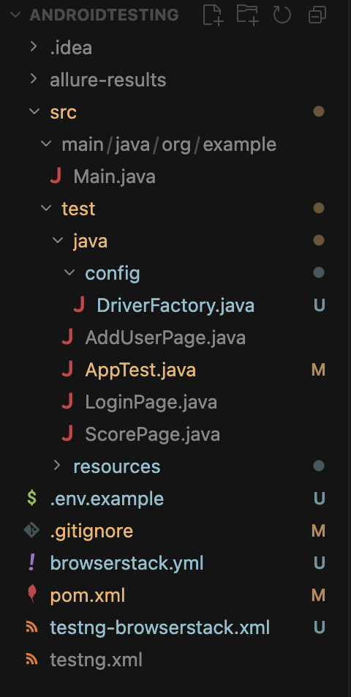Click the U status badge on DriverFactory.java
The image size is (351, 697).
319,305
